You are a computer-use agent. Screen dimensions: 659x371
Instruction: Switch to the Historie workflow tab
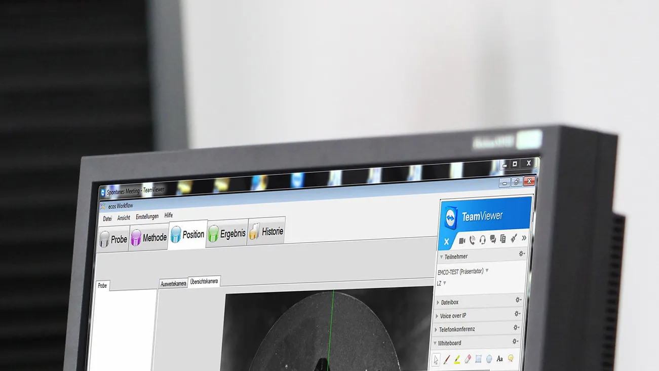266,232
